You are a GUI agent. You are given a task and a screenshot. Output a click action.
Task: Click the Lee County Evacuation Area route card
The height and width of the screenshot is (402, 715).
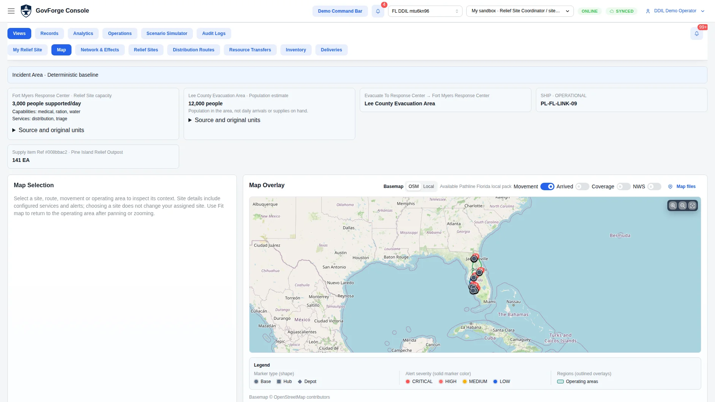(x=445, y=100)
